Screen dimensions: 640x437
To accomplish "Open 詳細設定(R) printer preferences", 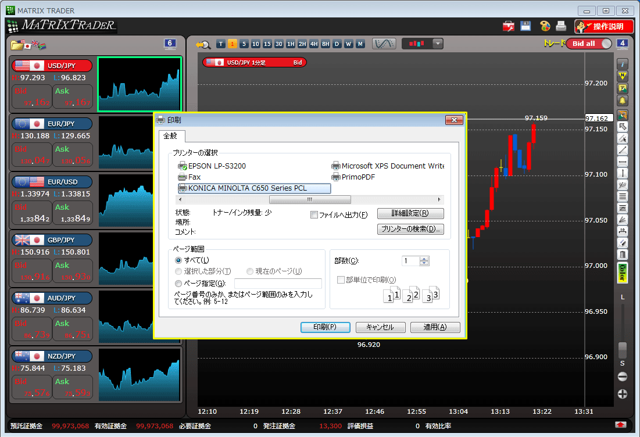I will click(x=410, y=213).
